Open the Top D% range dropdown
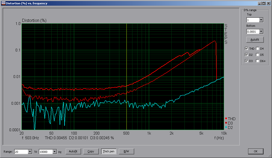 pos(261,20)
